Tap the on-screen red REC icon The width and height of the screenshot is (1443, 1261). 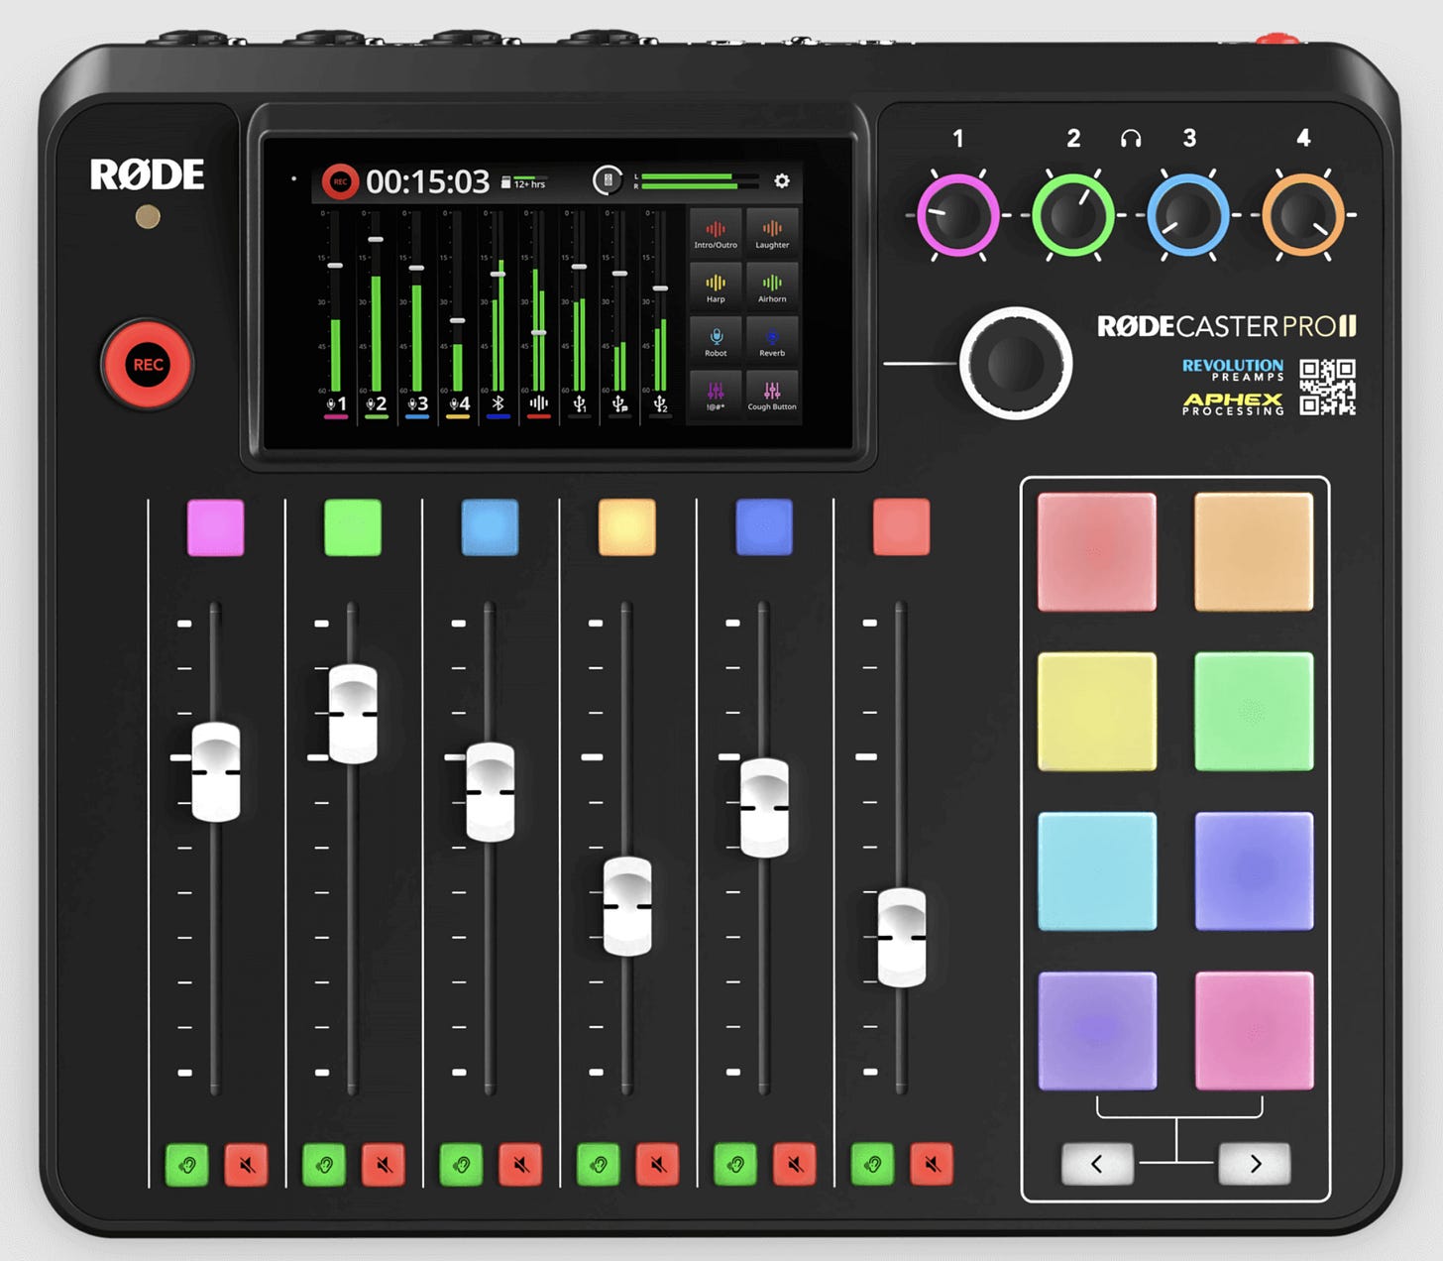point(339,181)
